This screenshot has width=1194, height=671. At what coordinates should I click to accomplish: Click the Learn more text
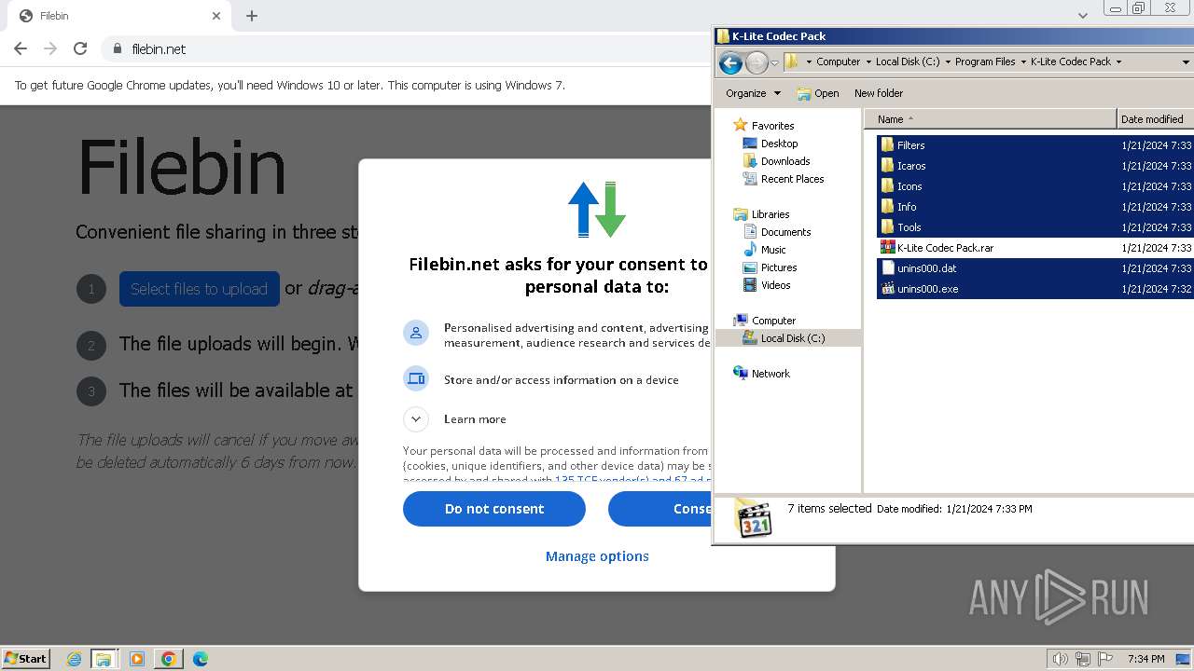coord(475,419)
